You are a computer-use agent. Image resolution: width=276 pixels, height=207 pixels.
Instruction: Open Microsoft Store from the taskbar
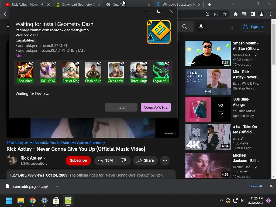click(56, 201)
